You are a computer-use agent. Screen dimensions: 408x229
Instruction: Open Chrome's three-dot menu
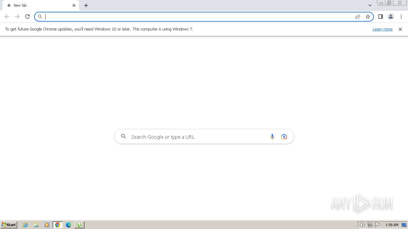tap(401, 17)
